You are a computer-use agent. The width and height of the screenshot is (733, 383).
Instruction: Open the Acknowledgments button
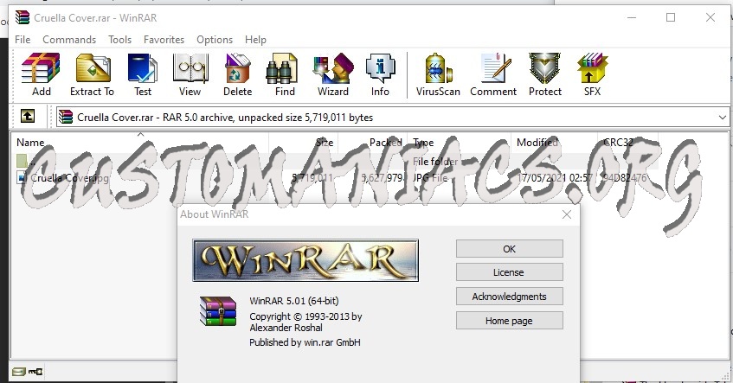tap(510, 297)
